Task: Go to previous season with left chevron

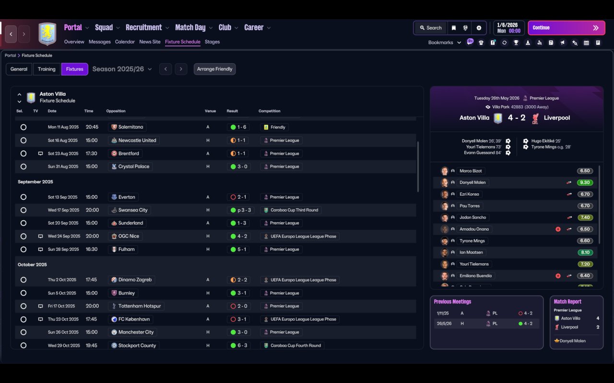Action: point(165,69)
